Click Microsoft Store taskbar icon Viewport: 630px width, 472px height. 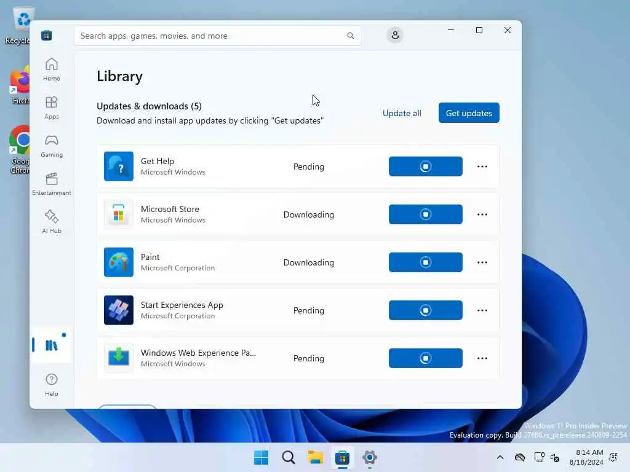[x=342, y=457]
